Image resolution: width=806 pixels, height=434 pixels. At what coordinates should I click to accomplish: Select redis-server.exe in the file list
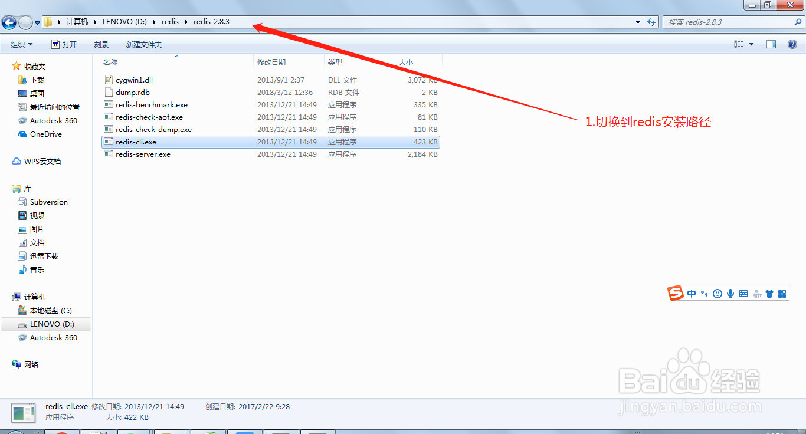pos(142,154)
